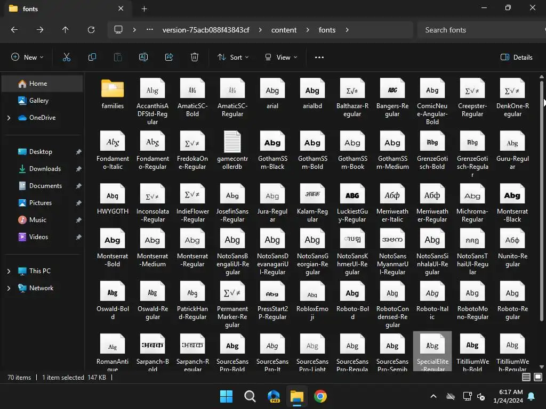Screen dimensions: 546x409
Task: Show hidden system tray icons
Action: [433, 396]
